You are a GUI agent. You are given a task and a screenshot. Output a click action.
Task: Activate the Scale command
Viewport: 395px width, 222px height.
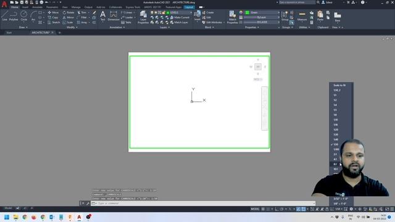[68, 22]
